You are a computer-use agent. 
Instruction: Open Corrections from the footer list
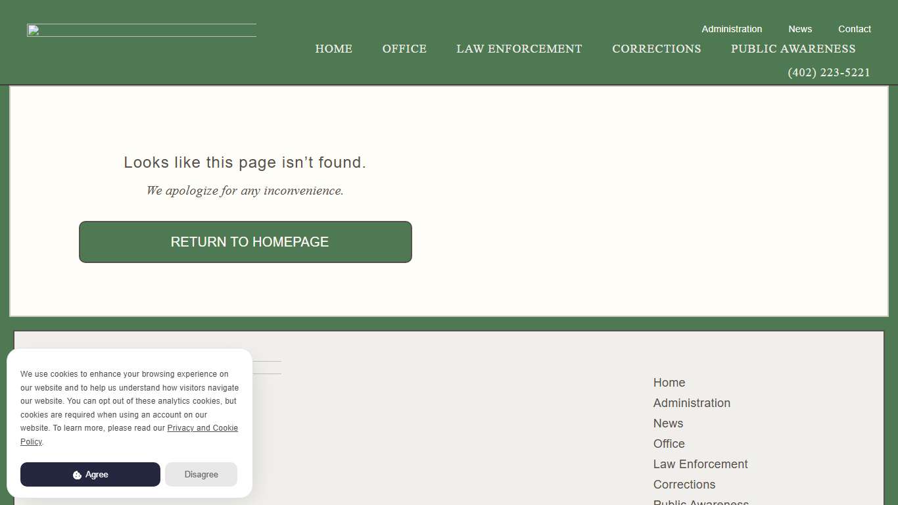[684, 484]
